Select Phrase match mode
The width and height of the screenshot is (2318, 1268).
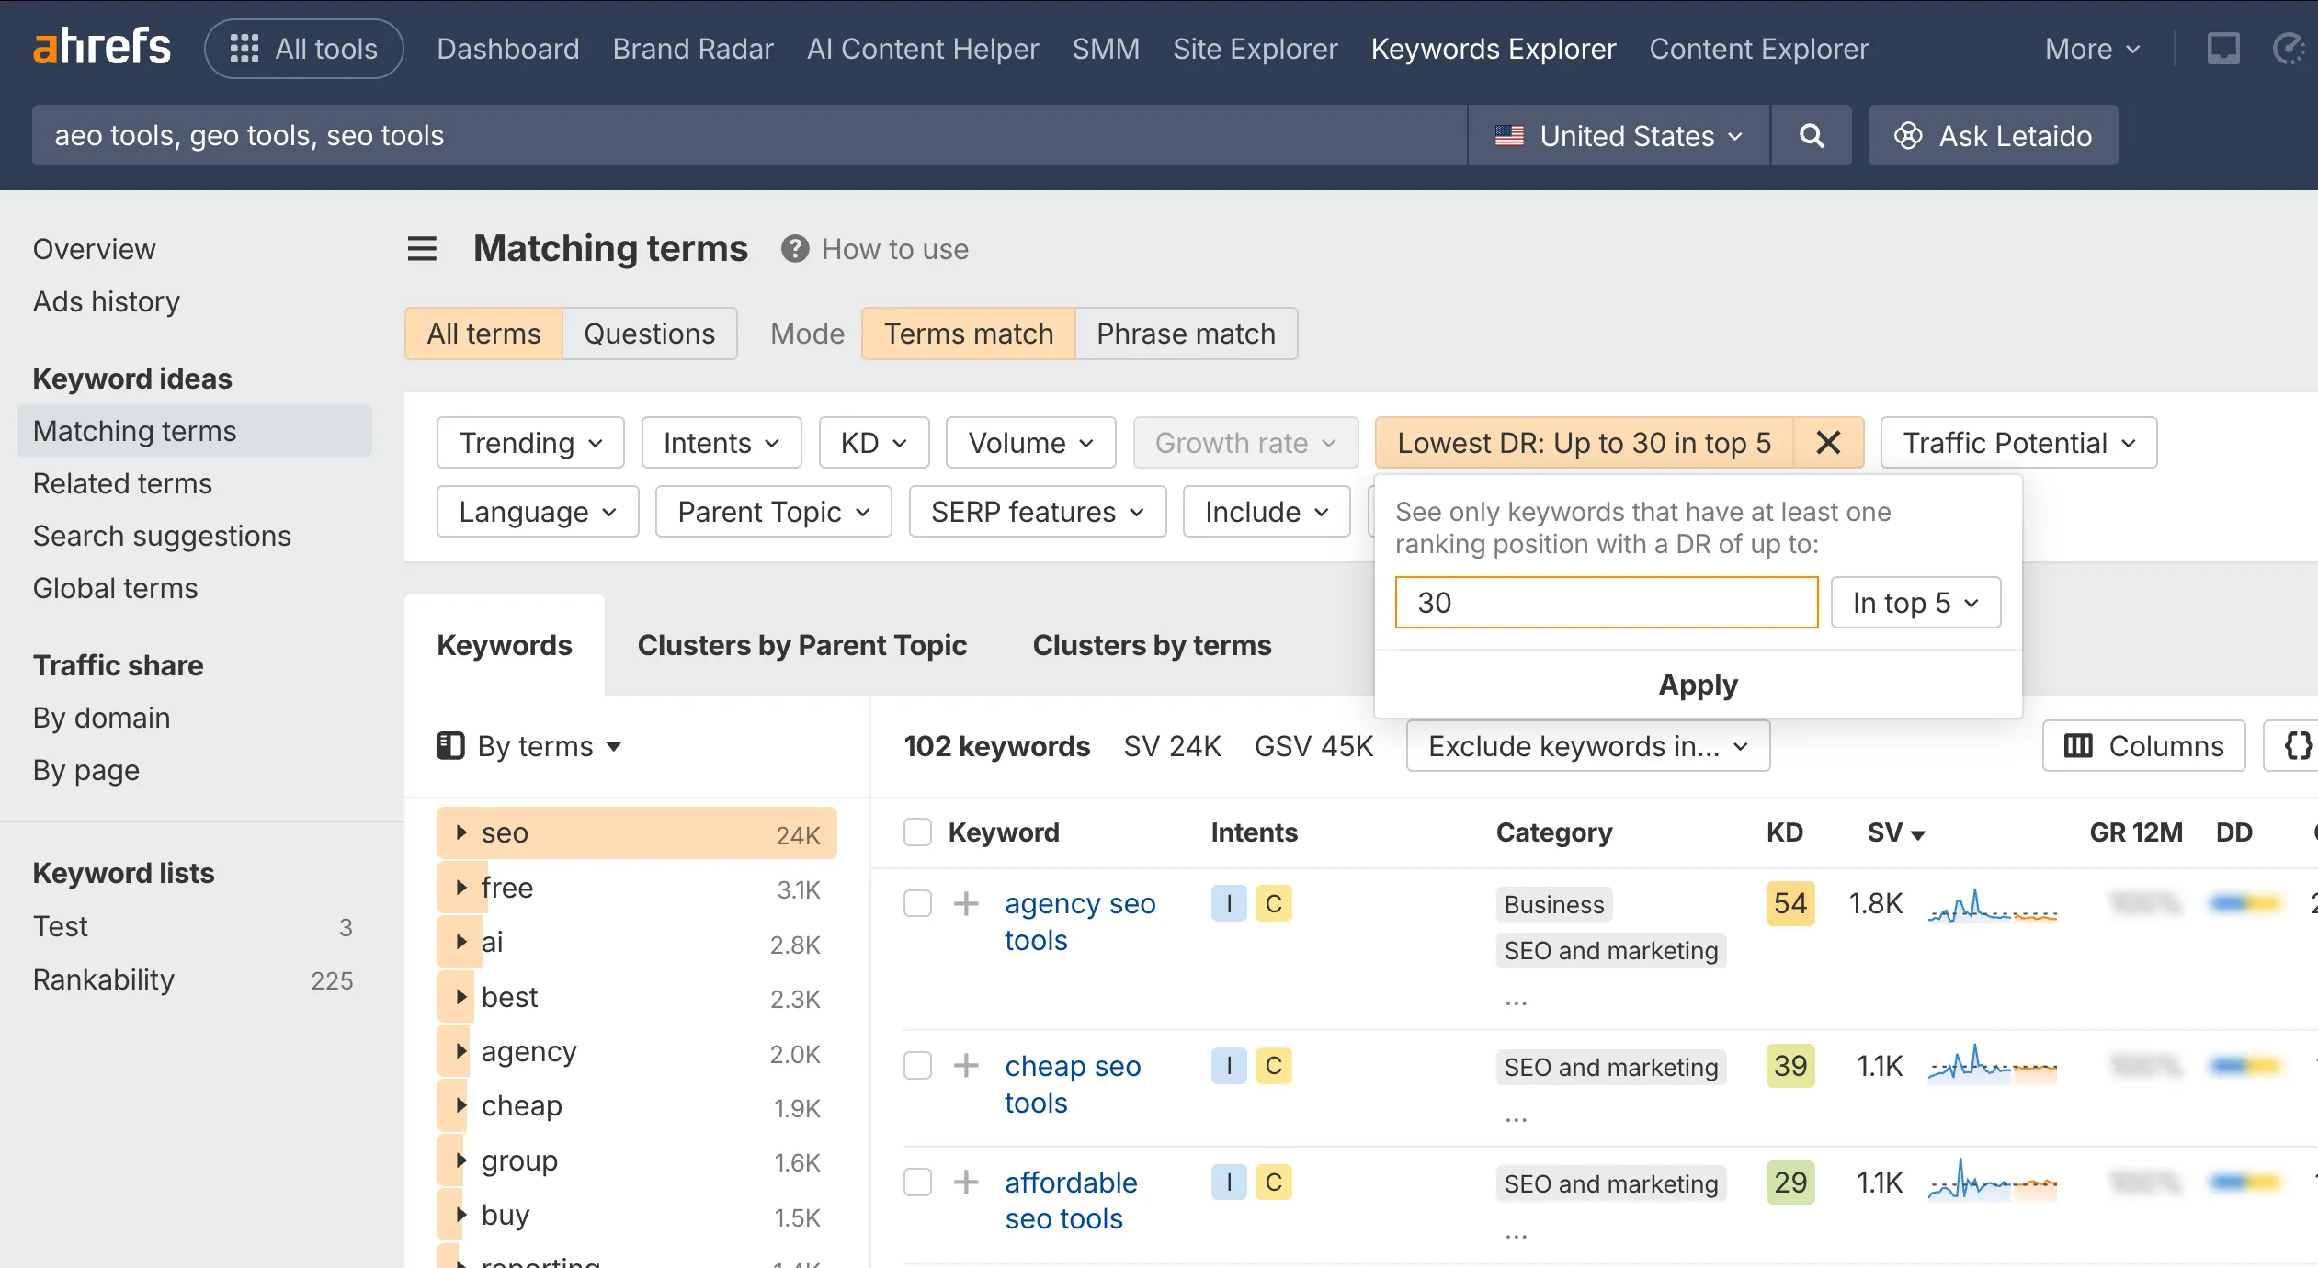[1186, 334]
